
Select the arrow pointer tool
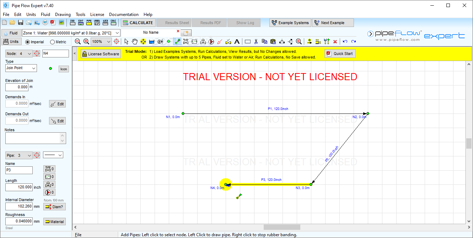(x=127, y=41)
